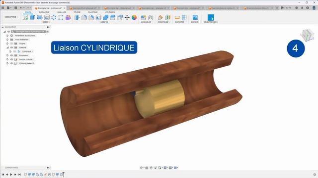Switch to the TÔLERIE tab
Image resolution: width=318 pixels, height=178 pixels.
[77, 12]
